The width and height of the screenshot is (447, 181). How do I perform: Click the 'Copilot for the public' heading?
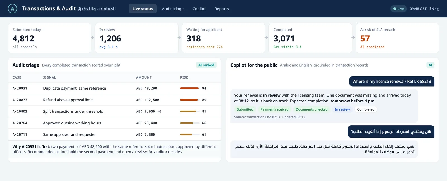click(x=254, y=65)
